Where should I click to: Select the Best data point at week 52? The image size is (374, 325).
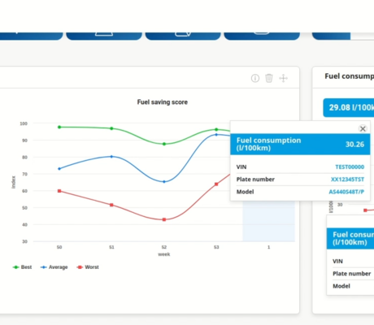click(164, 144)
